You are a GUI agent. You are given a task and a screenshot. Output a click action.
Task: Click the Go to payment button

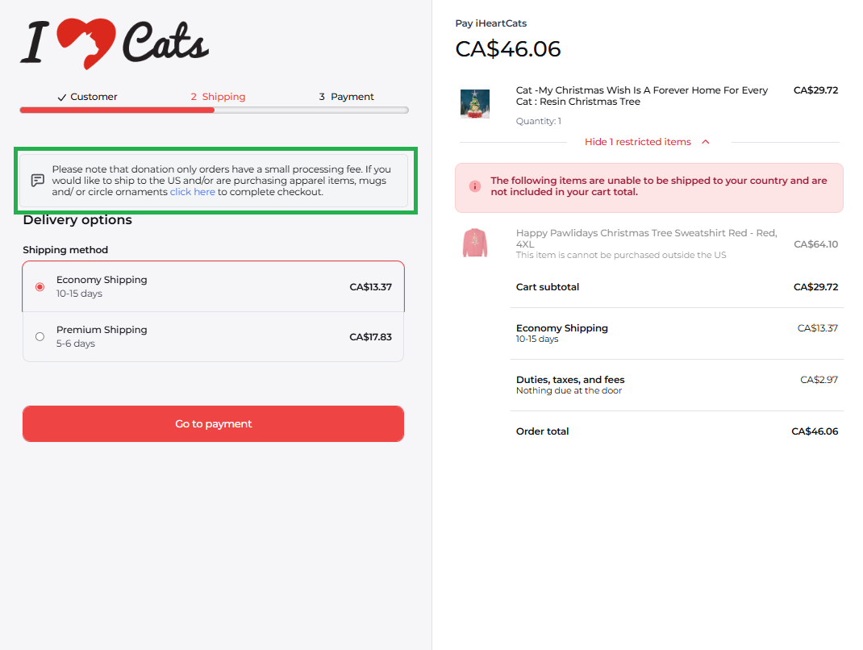(213, 424)
